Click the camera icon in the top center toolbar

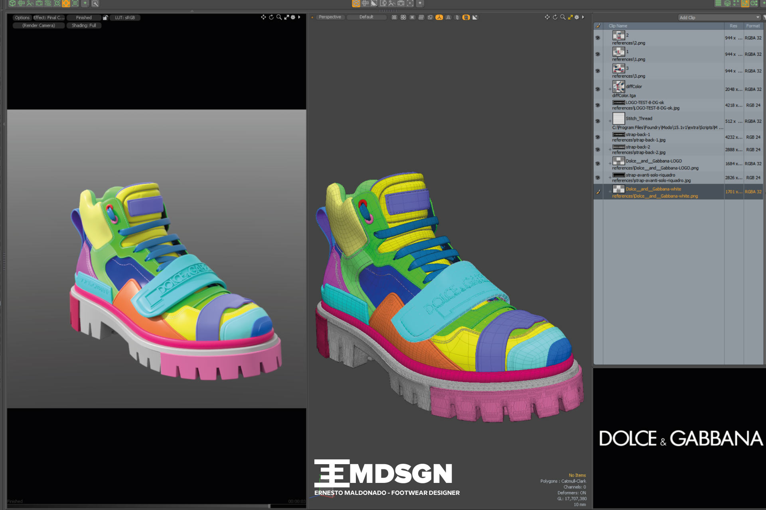click(401, 3)
